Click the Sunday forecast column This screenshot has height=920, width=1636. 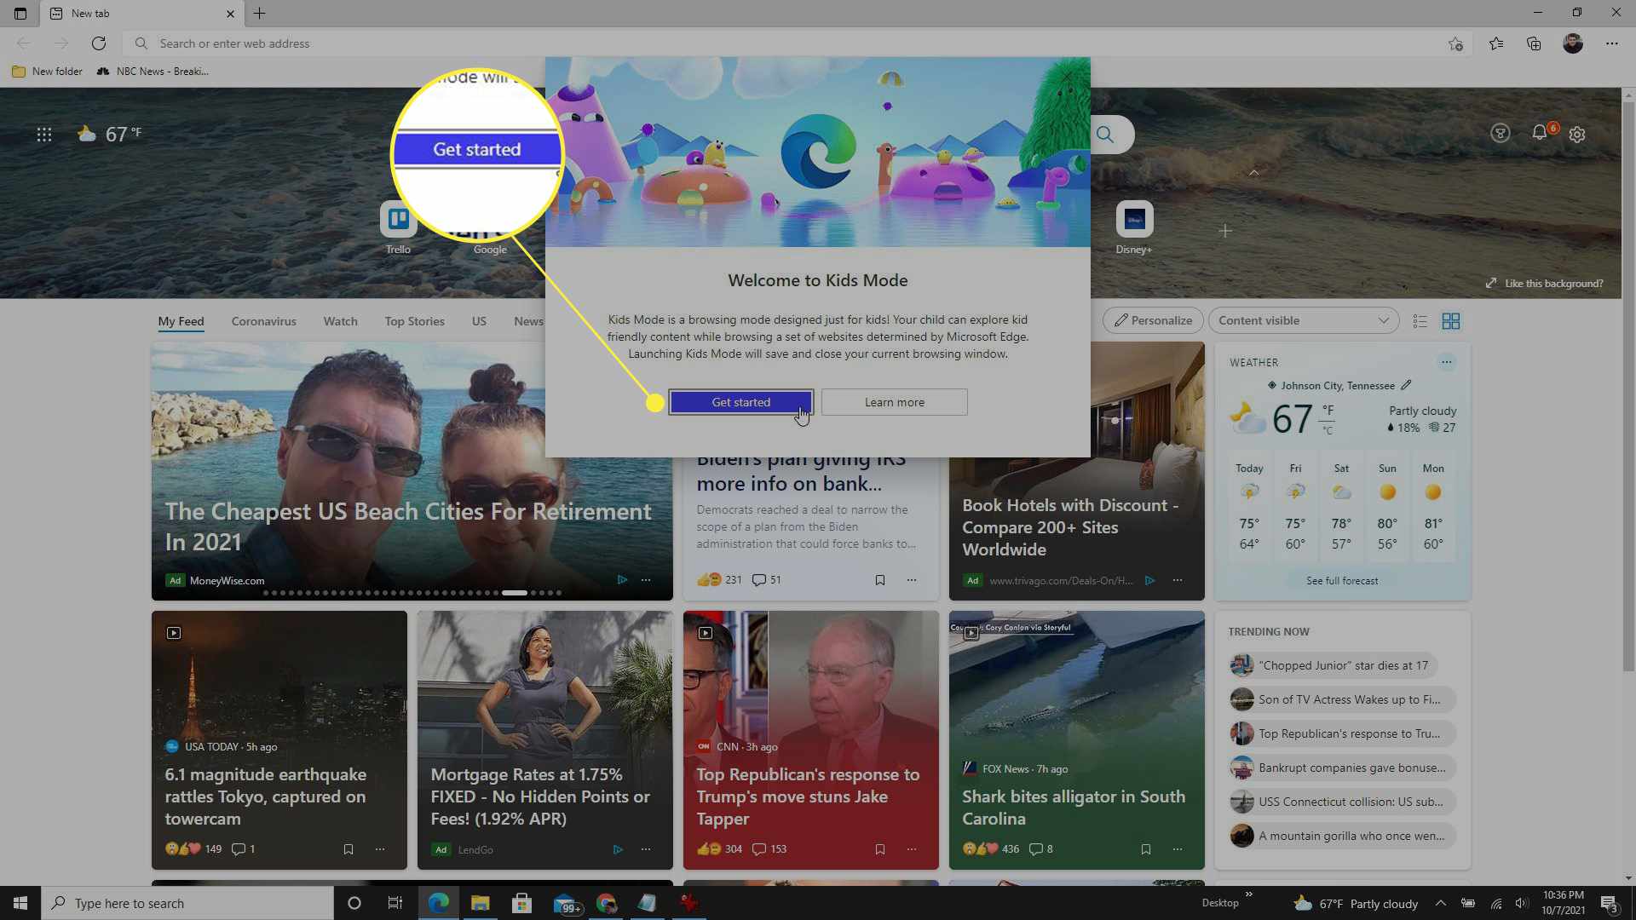tap(1387, 507)
